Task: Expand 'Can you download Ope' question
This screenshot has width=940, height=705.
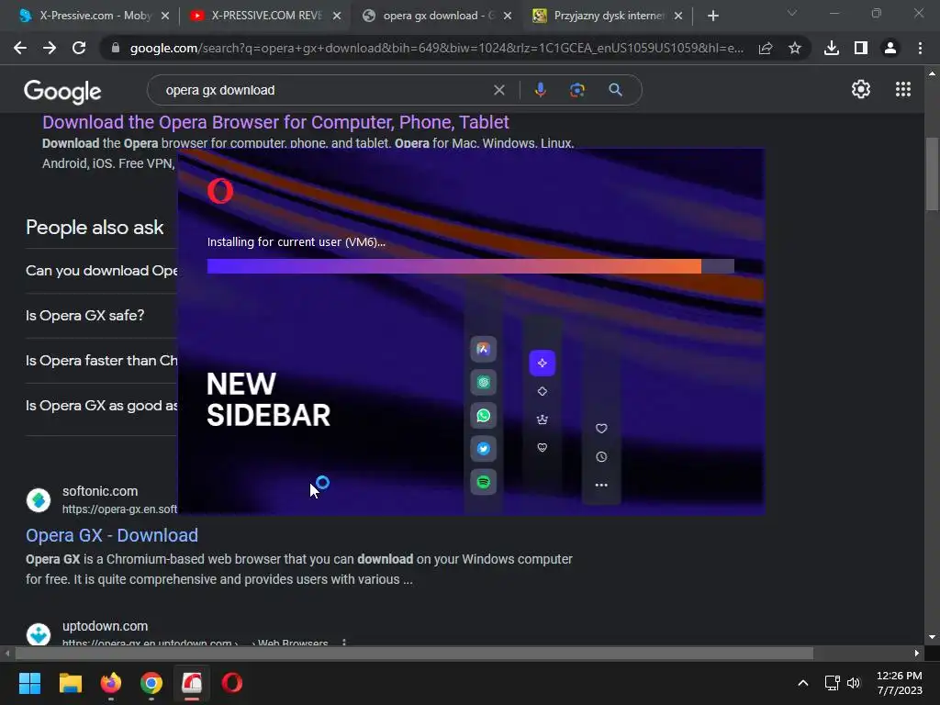Action: click(x=101, y=271)
